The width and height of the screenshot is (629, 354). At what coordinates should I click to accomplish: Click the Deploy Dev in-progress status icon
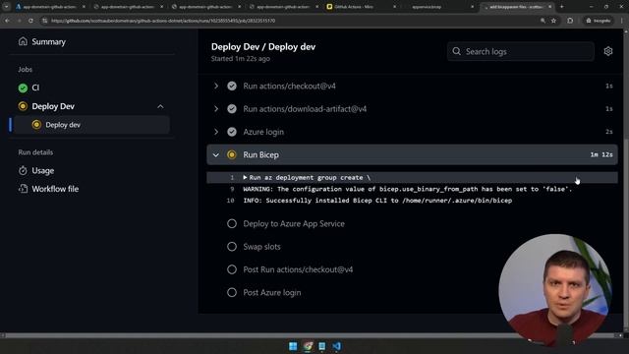click(x=23, y=106)
